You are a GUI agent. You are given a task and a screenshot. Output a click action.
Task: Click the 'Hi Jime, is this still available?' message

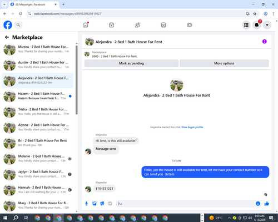point(116,141)
